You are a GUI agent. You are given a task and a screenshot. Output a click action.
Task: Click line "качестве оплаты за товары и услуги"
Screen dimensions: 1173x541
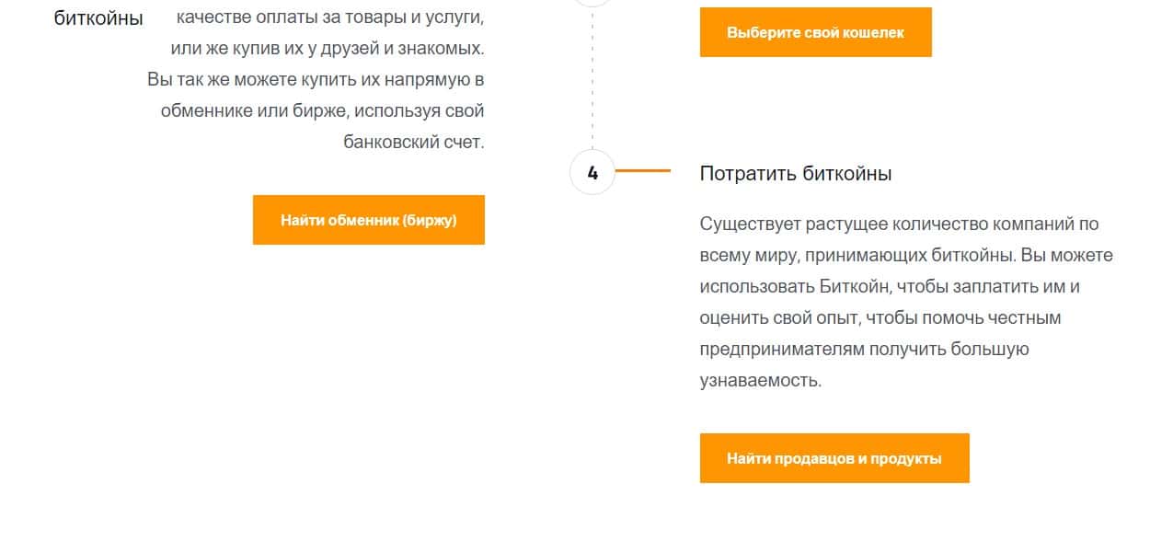330,17
